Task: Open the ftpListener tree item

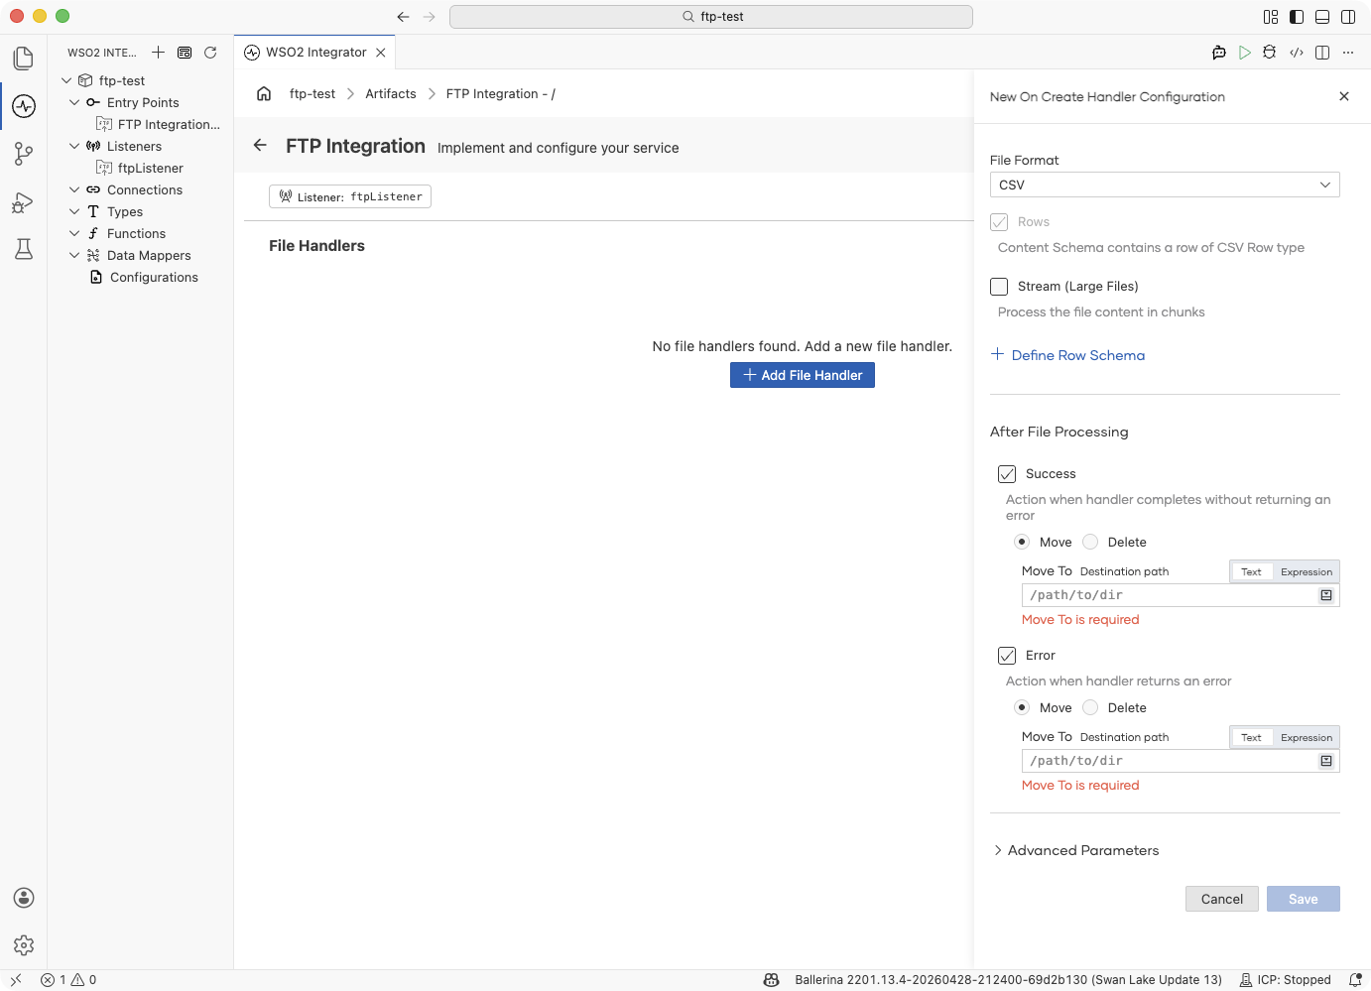Action: pyautogui.click(x=150, y=168)
